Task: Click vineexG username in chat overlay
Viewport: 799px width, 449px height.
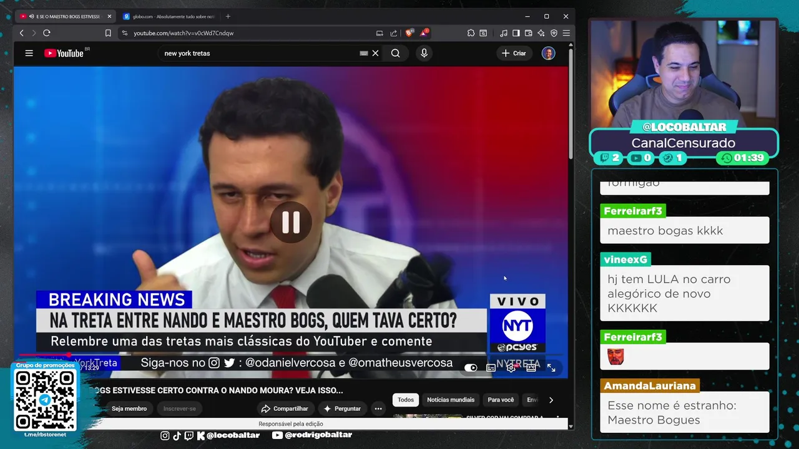Action: pyautogui.click(x=625, y=259)
